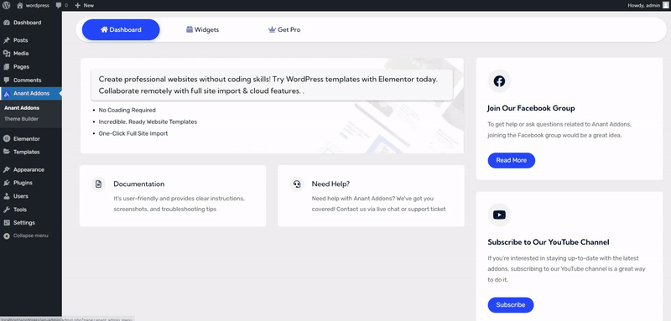Click Collapse menu text
This screenshot has width=671, height=321.
click(x=31, y=236)
